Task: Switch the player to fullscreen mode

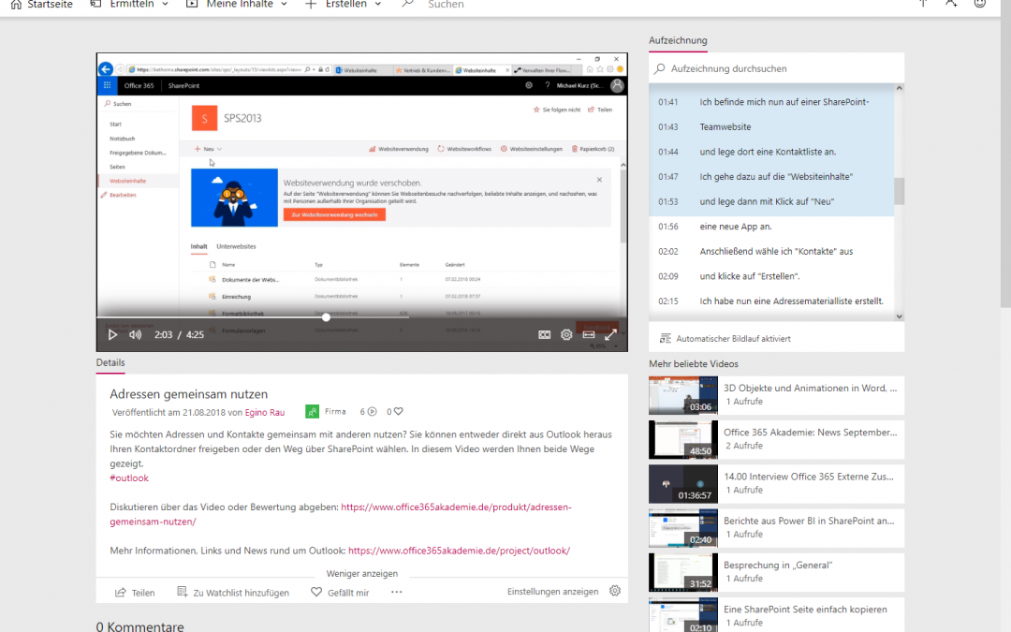Action: pyautogui.click(x=611, y=334)
